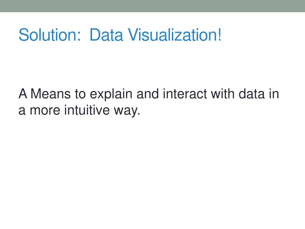The height and width of the screenshot is (229, 305).
Task: Click the exclamation mark ending the title
Action: [220, 35]
